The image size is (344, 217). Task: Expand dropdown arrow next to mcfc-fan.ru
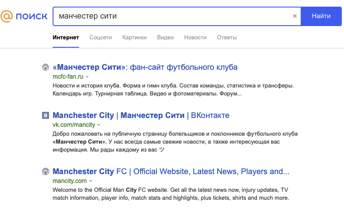click(88, 77)
